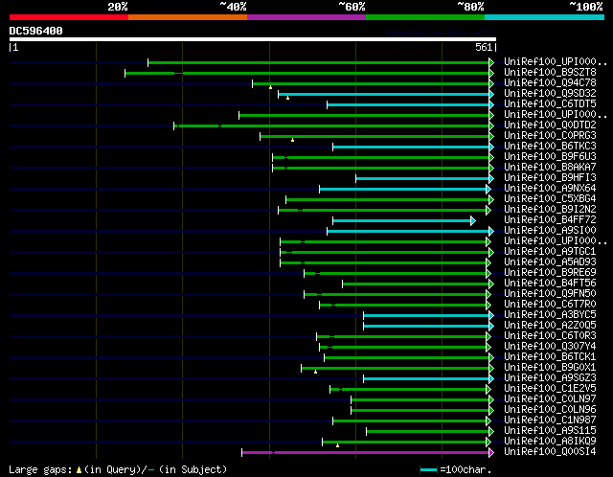This screenshot has width=613, height=477.
Task: Click the DC596400 query title
Action: click(36, 31)
